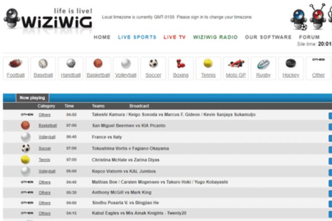Click OTHER icon in Anthony McGill row
The width and height of the screenshot is (332, 221).
click(27, 192)
